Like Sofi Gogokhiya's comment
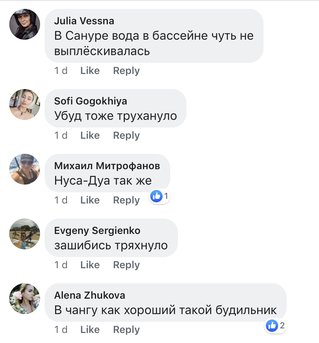 click(90, 136)
